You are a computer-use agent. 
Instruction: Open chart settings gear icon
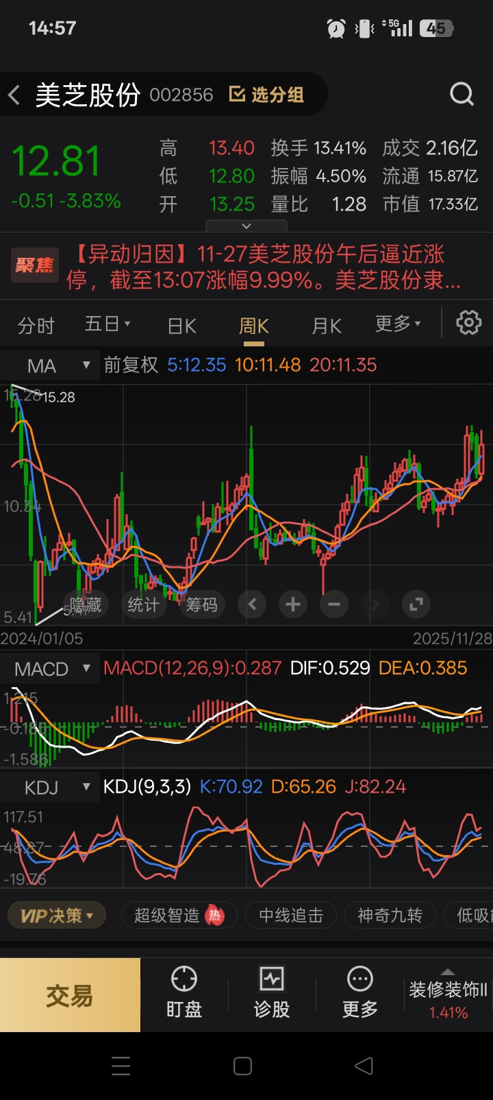click(x=469, y=322)
